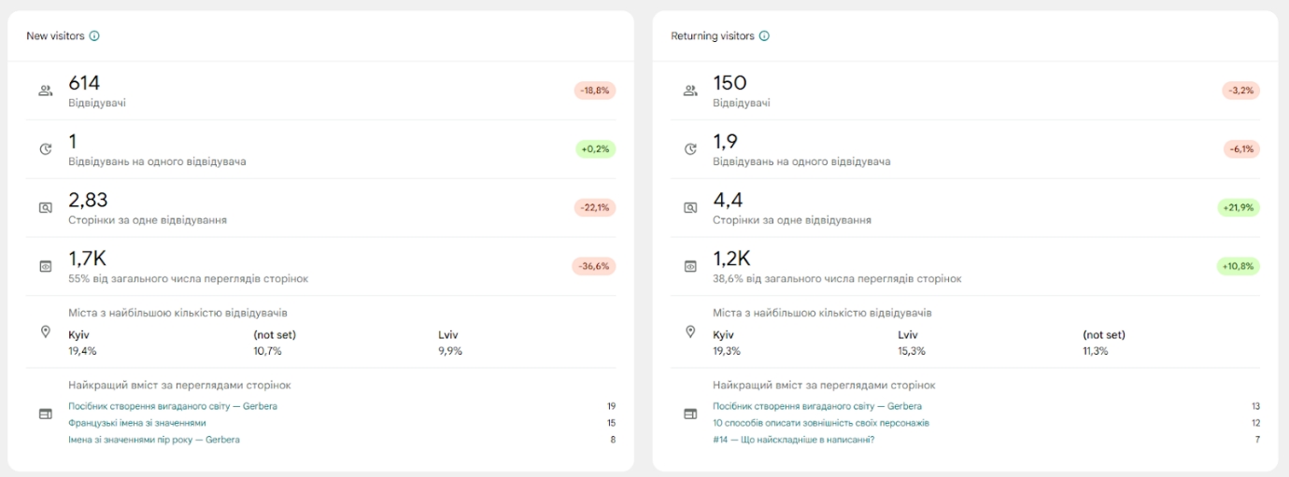1289x477 pixels.
Task: Click the 4,4 pages per visit value
Action: [x=728, y=200]
